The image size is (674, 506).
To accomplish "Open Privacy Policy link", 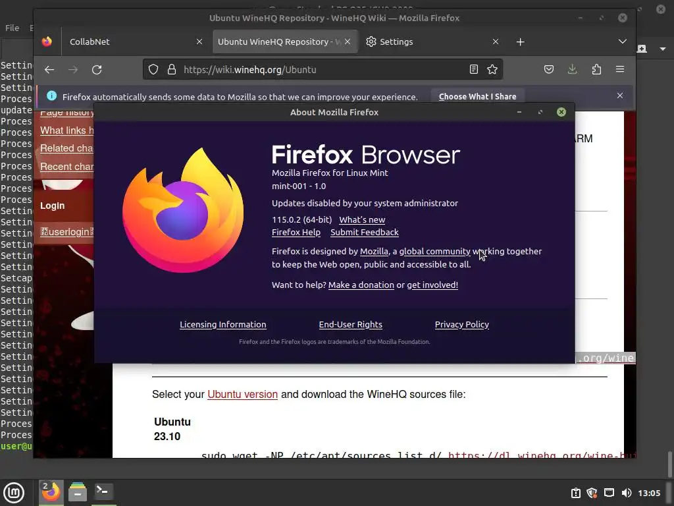I will [x=461, y=324].
